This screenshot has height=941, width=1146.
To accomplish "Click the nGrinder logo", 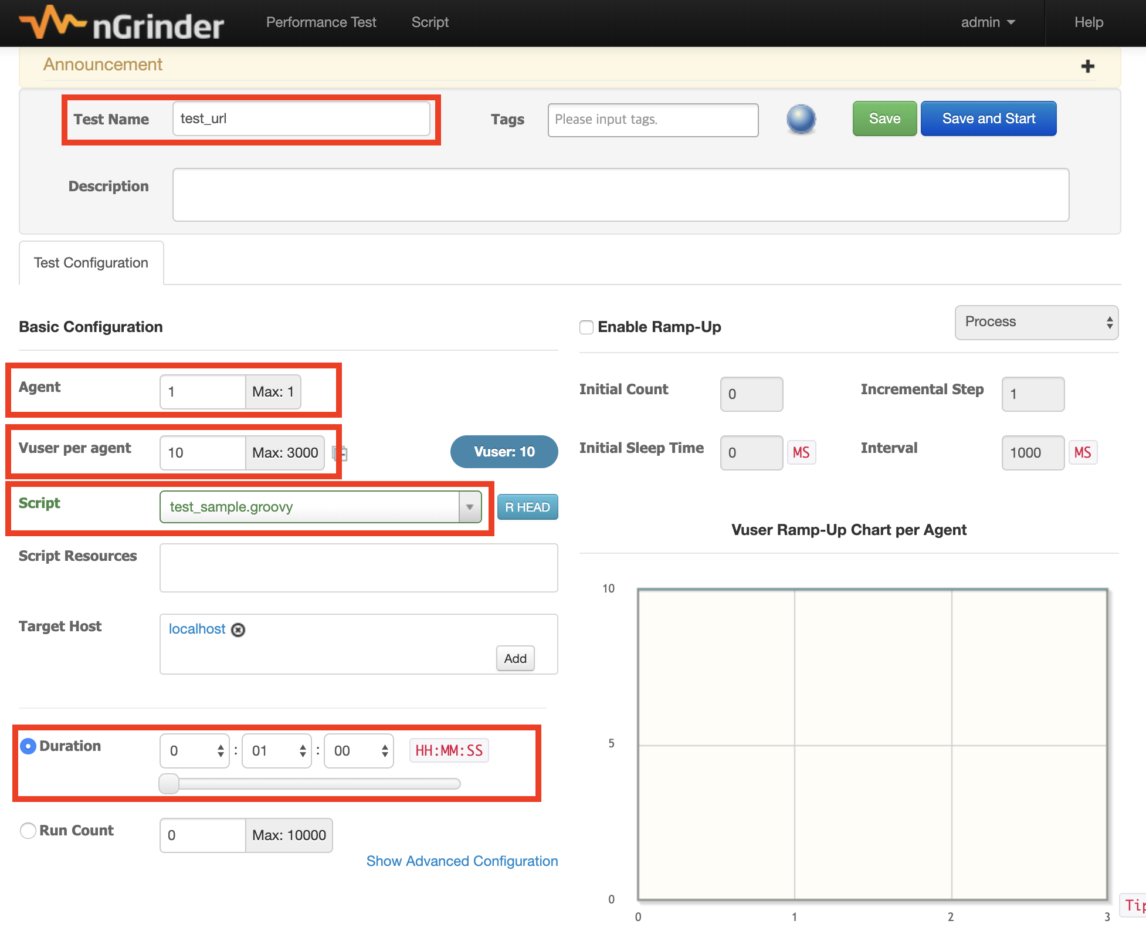I will pos(122,23).
